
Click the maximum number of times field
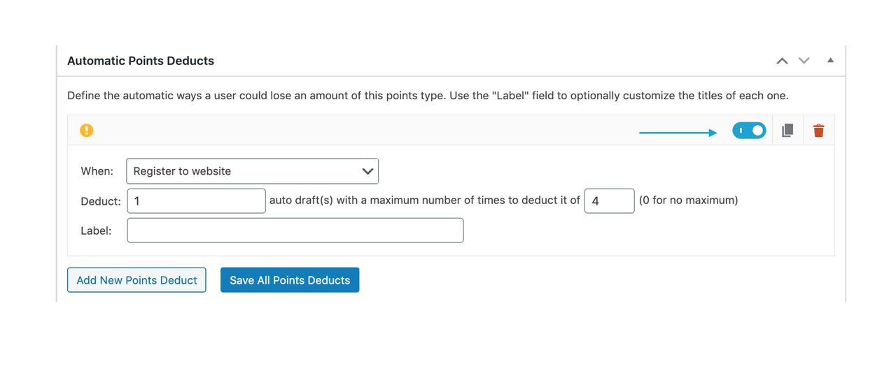click(609, 201)
